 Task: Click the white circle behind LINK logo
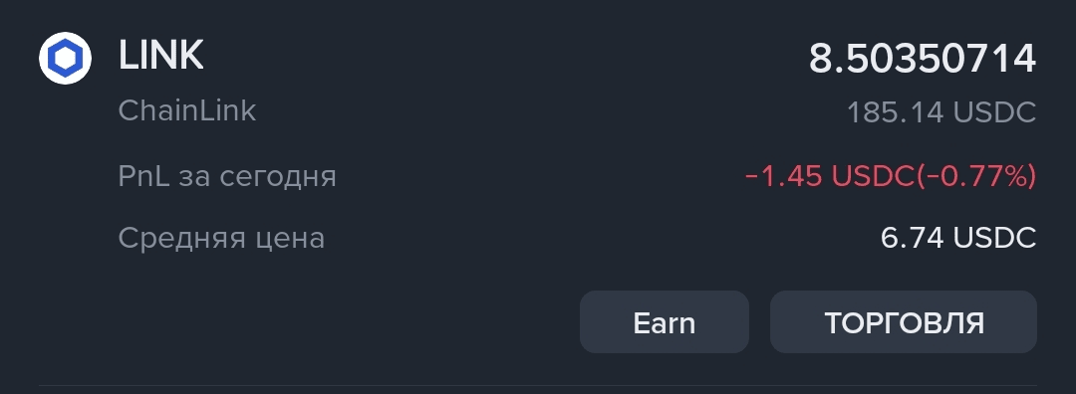point(65,59)
